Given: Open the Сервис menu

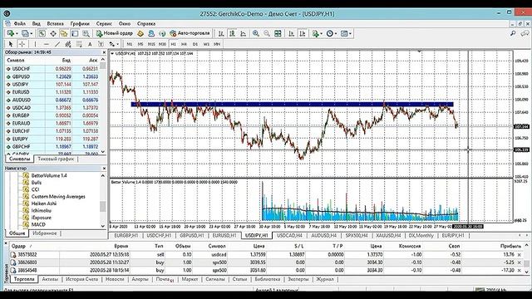Looking at the screenshot, I should click(104, 24).
